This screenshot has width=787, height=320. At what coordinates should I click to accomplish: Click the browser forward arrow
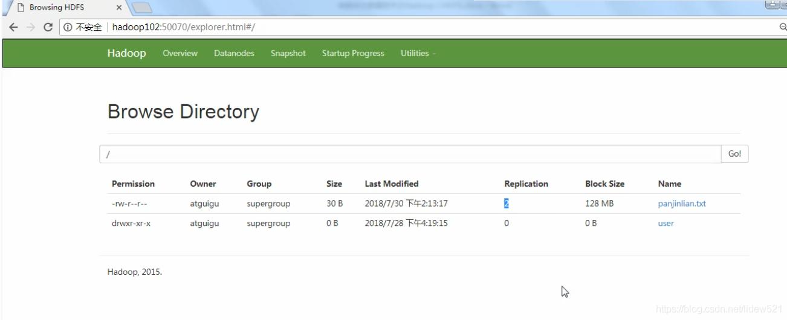point(31,27)
